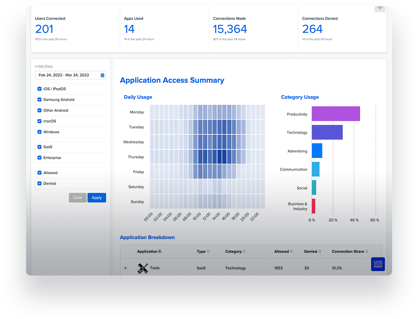Click the Tools application icon
The image size is (420, 319).
coord(143,268)
